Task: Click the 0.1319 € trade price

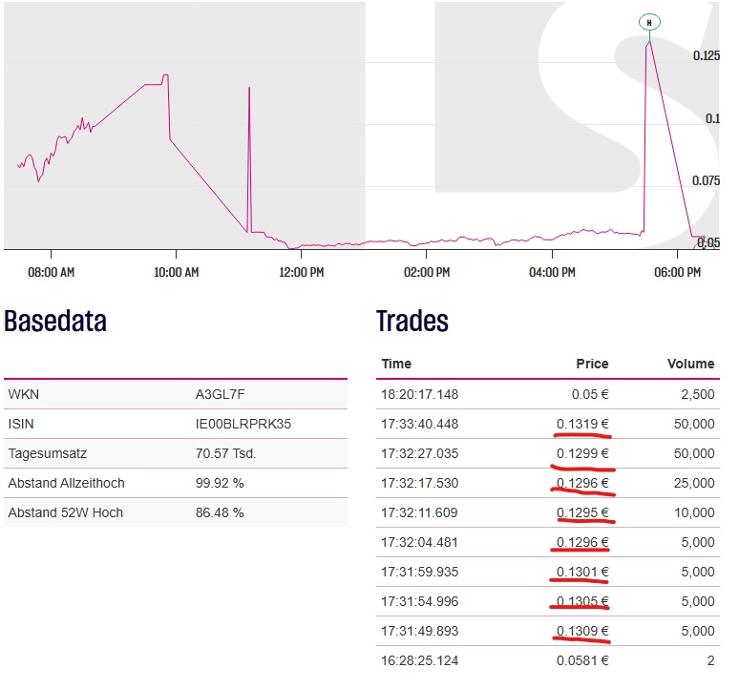Action: click(582, 424)
